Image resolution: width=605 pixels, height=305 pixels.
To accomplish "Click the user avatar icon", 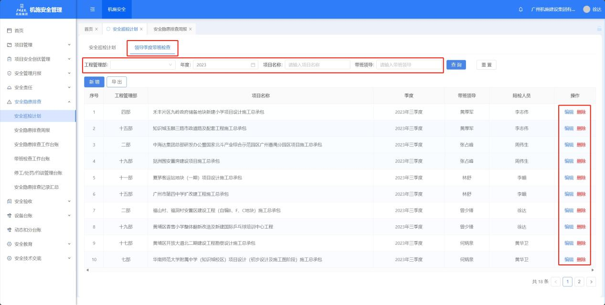I will (x=586, y=10).
